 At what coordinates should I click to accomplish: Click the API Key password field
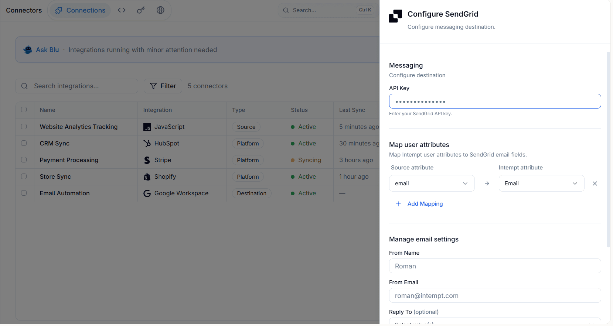[x=495, y=101]
